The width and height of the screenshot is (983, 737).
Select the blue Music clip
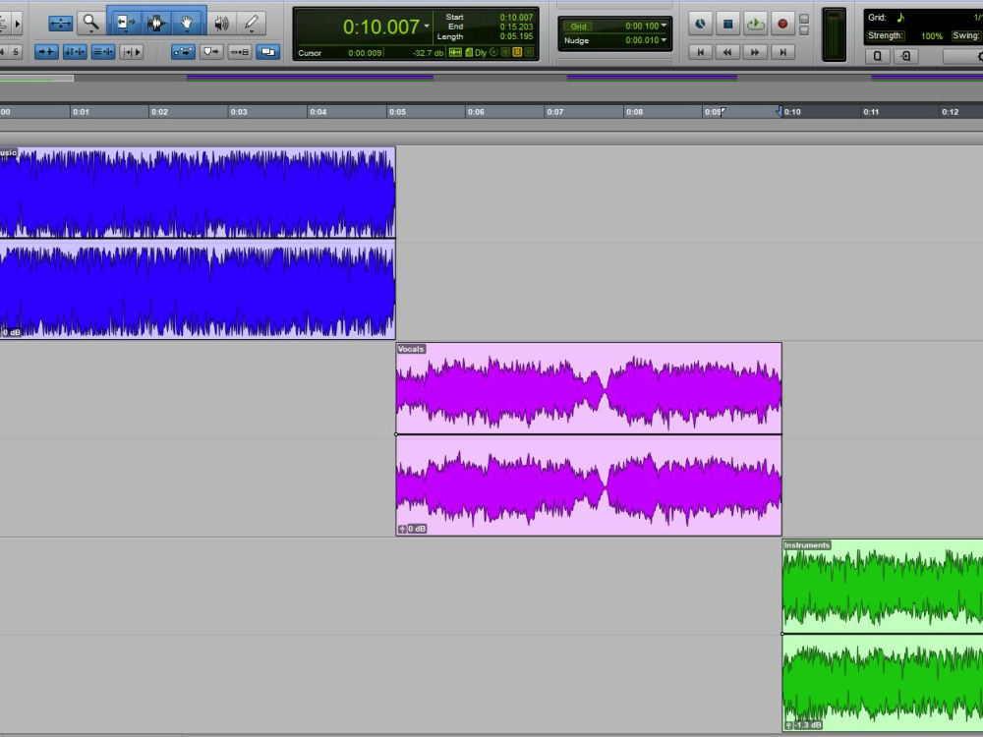(x=198, y=243)
